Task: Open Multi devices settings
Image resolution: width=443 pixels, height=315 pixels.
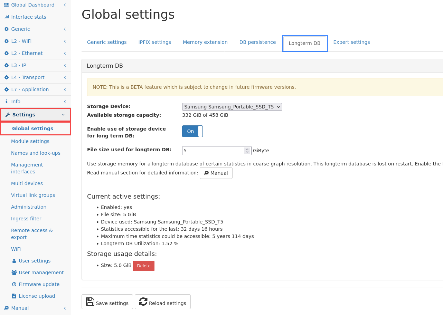Action: (27, 183)
